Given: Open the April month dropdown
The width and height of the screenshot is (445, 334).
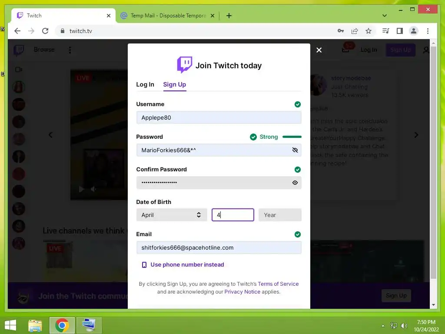Looking at the screenshot, I should [172, 215].
